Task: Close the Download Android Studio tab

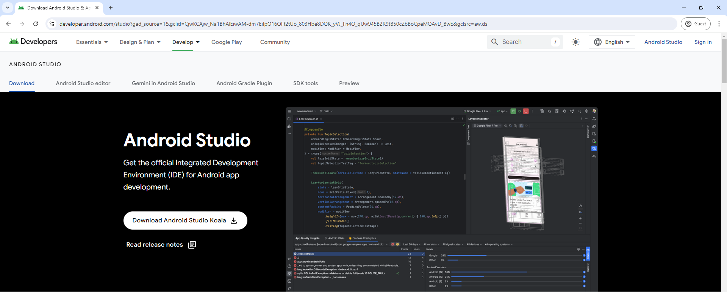Action: 97,8
